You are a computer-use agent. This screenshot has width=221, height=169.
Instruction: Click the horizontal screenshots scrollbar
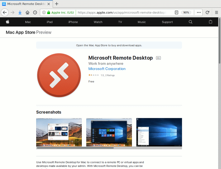point(75,148)
